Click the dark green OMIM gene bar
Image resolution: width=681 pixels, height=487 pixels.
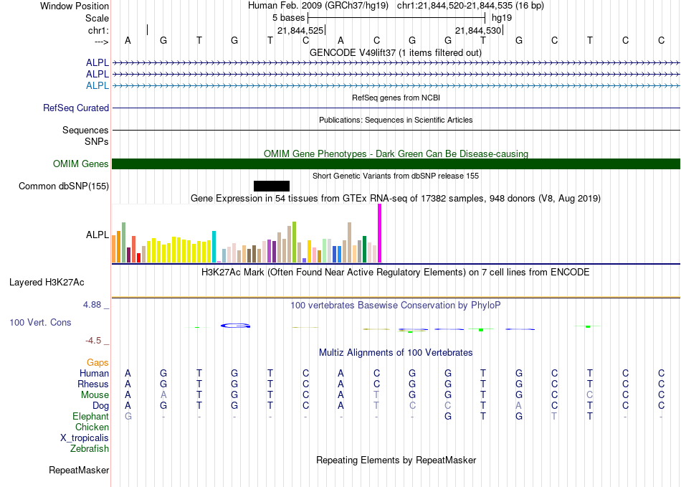[x=396, y=164]
